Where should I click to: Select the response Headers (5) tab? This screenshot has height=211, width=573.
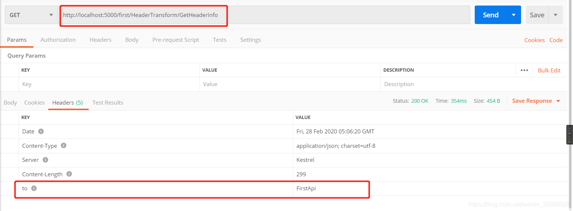point(67,103)
